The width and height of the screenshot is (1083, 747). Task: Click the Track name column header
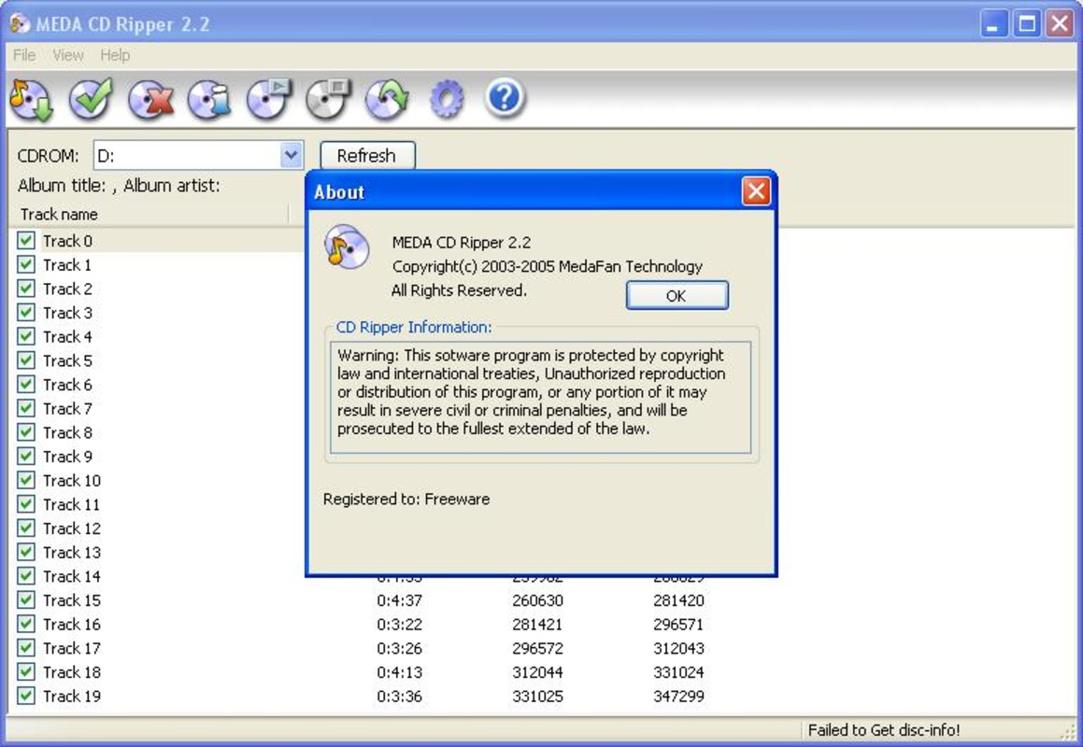point(149,214)
